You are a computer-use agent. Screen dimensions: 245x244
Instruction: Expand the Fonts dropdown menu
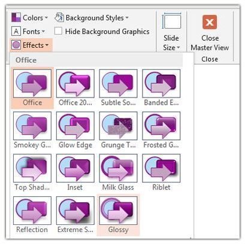pyautogui.click(x=28, y=31)
